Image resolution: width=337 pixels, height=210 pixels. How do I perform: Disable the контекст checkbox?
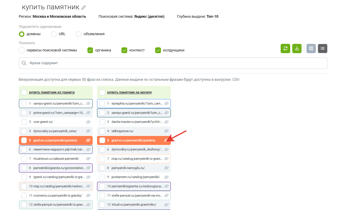[124, 50]
